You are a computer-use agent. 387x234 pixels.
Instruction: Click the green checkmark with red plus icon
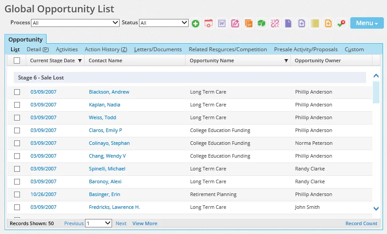pyautogui.click(x=341, y=23)
